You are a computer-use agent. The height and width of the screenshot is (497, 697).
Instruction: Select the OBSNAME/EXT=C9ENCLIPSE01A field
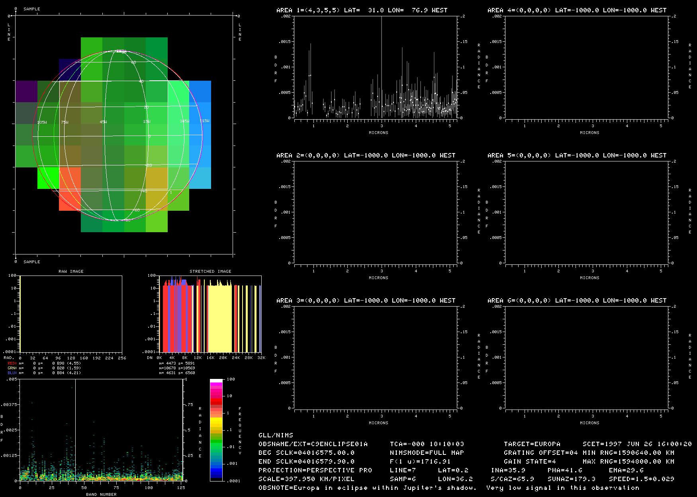coord(313,444)
